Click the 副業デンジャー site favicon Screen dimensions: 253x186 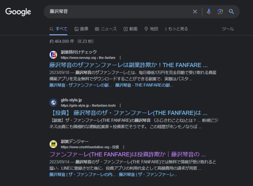tap(53, 144)
